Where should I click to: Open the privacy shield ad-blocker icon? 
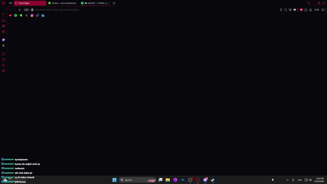[x=290, y=10]
